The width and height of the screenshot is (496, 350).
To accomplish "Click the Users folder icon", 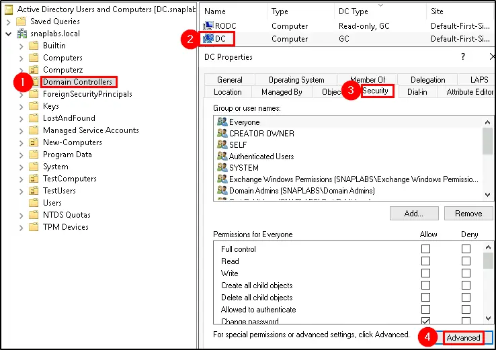I will [x=34, y=203].
